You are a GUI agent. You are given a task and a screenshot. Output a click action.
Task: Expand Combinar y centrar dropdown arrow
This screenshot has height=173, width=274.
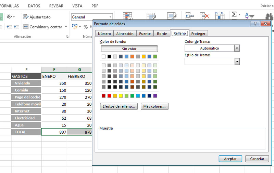click(x=66, y=27)
